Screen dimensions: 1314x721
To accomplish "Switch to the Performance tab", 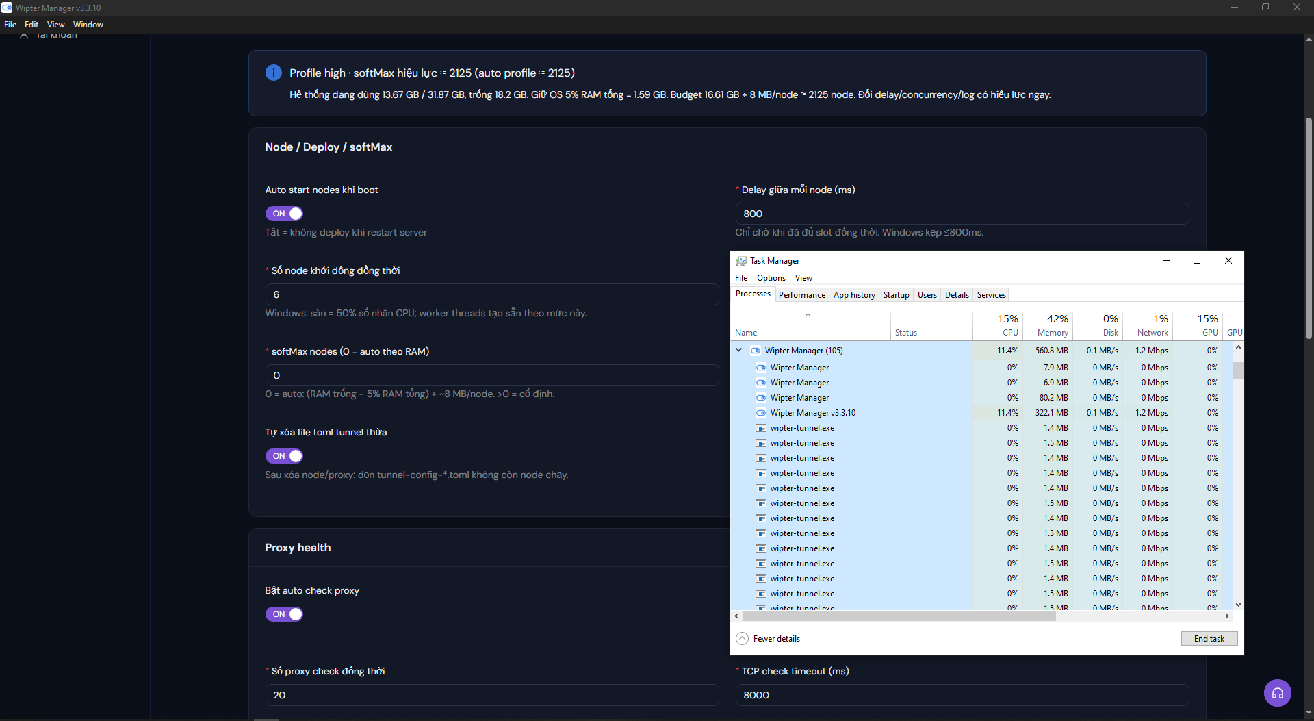I will pos(801,295).
